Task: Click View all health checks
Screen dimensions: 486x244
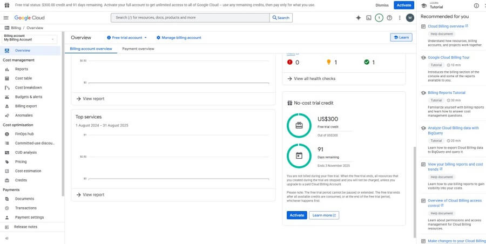Action: point(311,79)
